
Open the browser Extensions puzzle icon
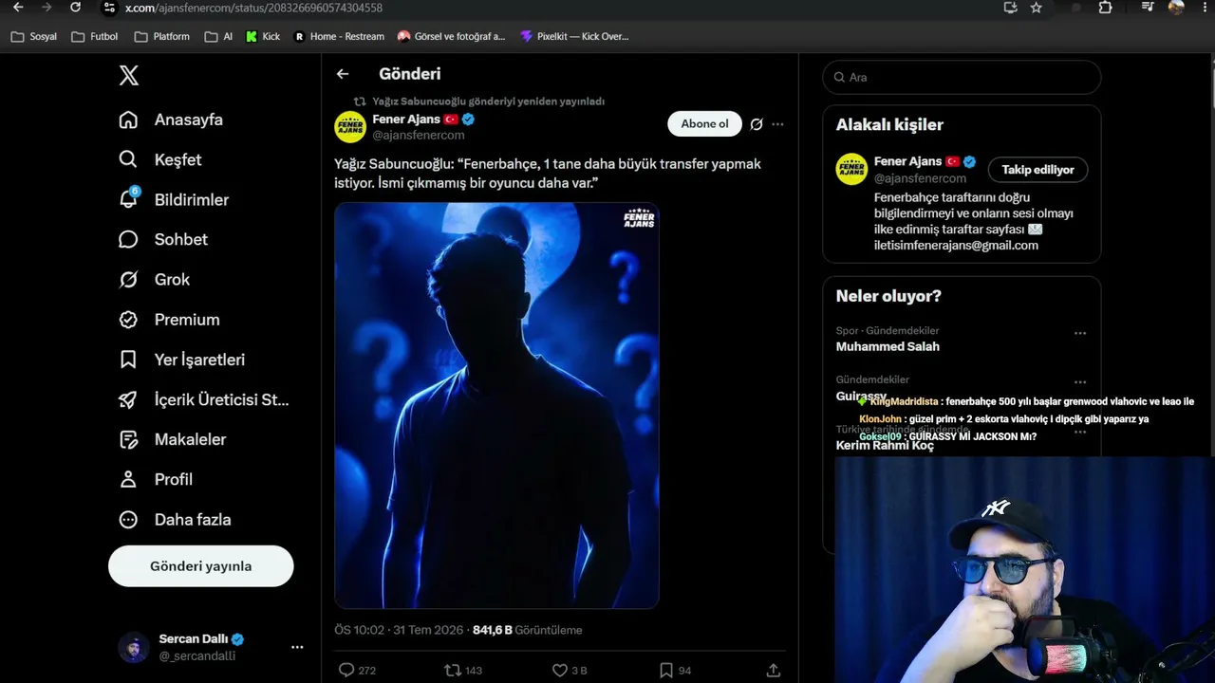[x=1106, y=8]
